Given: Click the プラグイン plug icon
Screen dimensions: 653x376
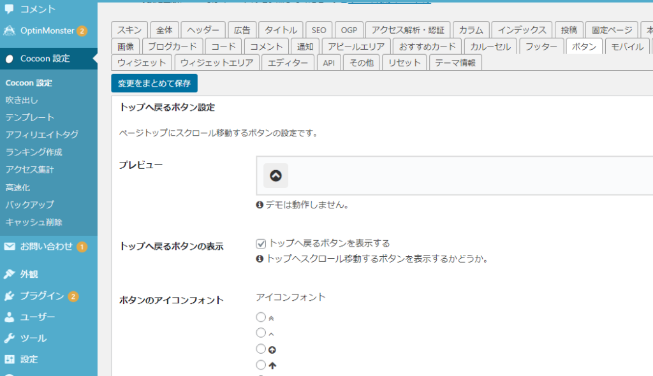Looking at the screenshot, I should pos(9,296).
